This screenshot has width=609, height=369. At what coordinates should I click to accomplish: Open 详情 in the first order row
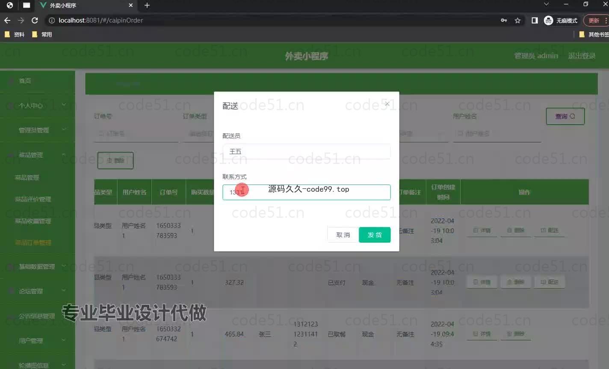482,231
